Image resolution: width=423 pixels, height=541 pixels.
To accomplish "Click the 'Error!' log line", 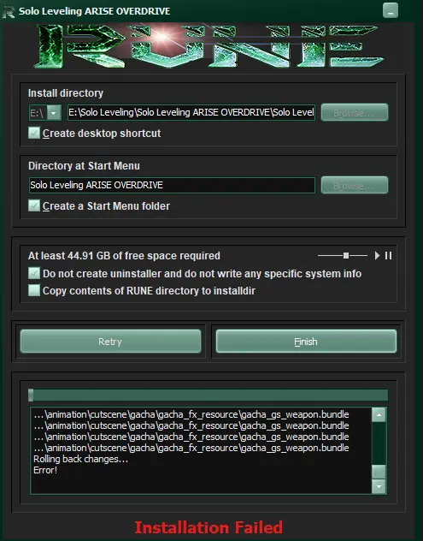I will coord(45,470).
